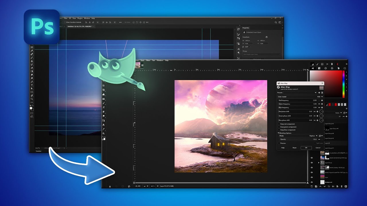The height and width of the screenshot is (206, 367).
Task: Hide the Background layer in GIMP
Action: coord(312,182)
